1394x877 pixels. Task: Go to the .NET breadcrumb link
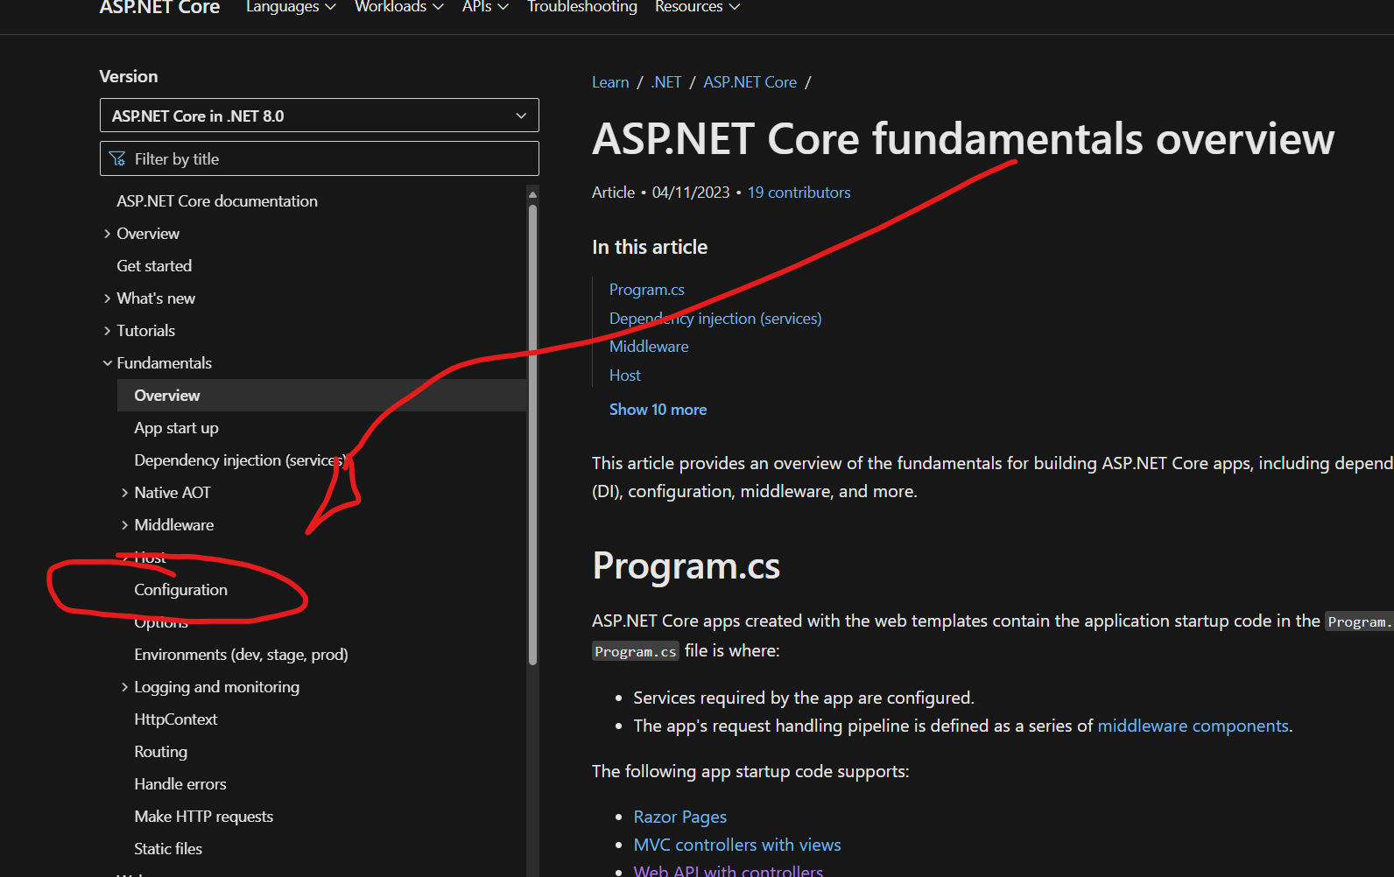tap(666, 82)
